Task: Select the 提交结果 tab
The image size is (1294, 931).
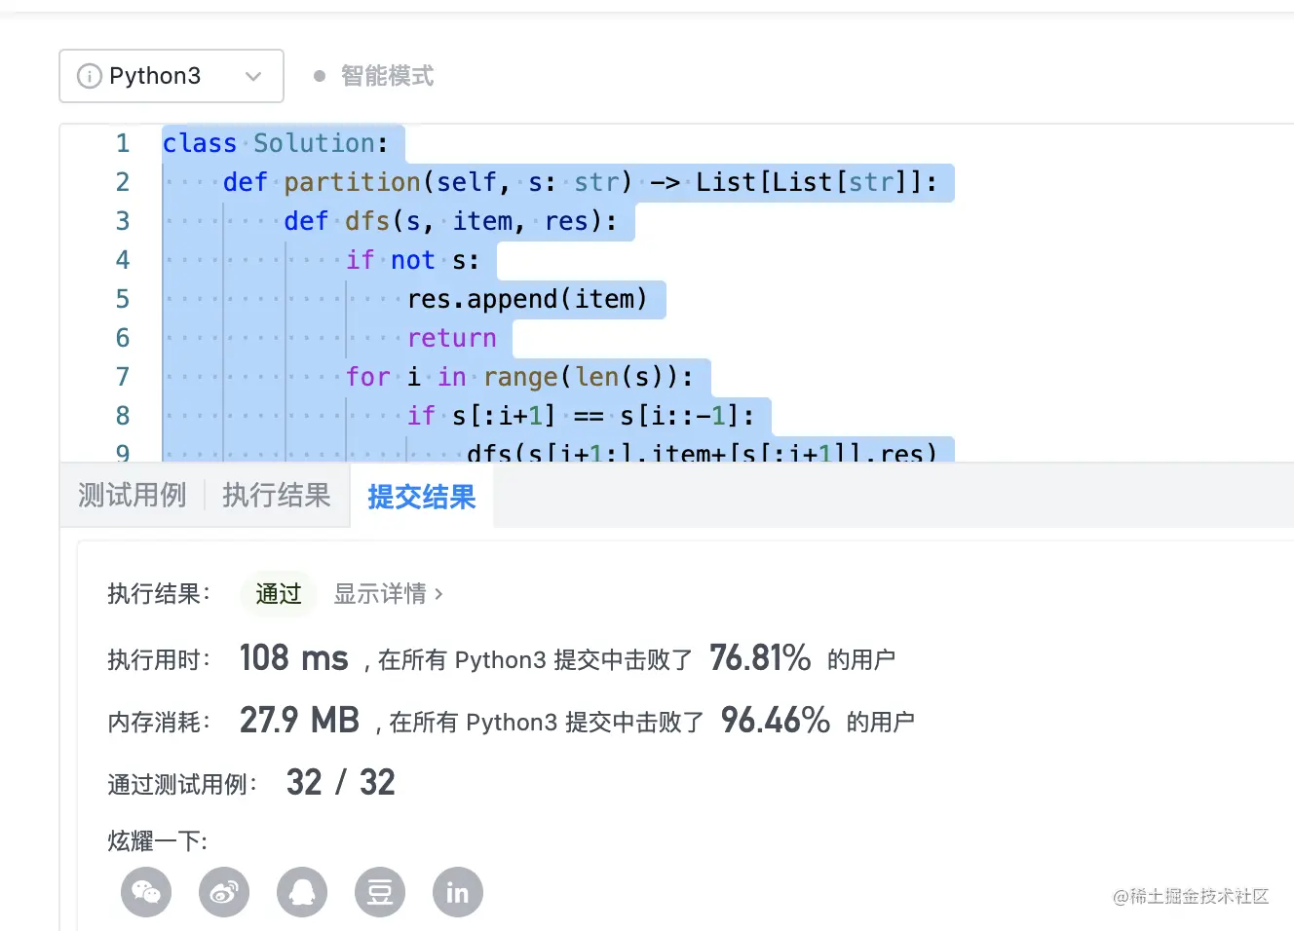Action: coord(422,497)
